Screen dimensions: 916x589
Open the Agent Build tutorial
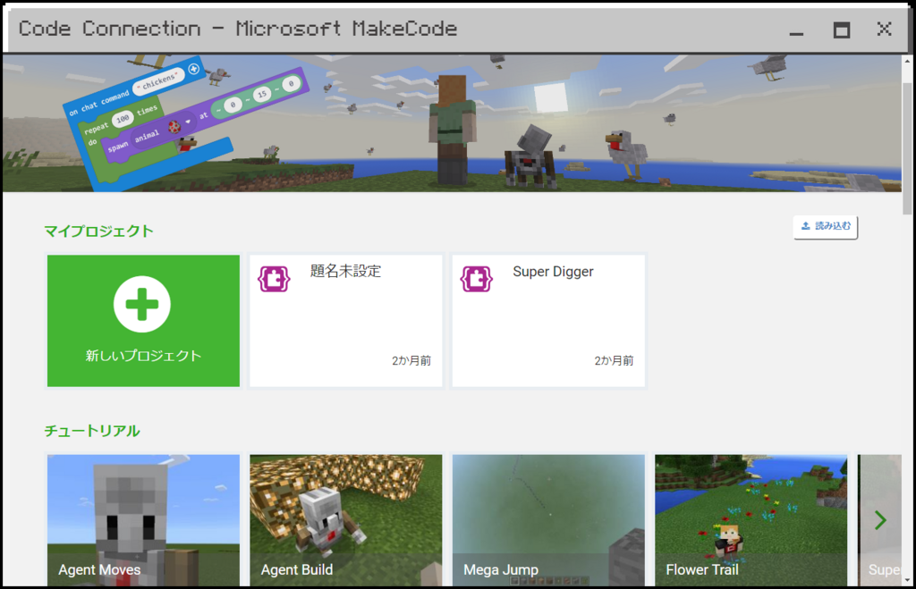click(x=346, y=520)
